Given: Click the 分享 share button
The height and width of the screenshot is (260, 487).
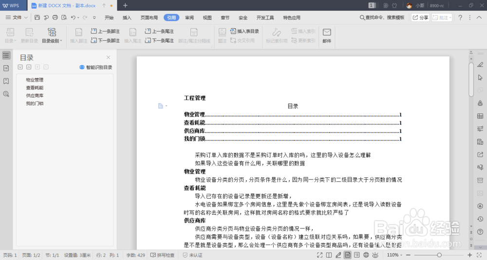Looking at the screenshot, I should [x=420, y=17].
